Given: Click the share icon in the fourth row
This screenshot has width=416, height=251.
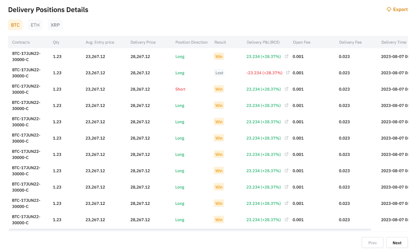Looking at the screenshot, I should tap(287, 106).
